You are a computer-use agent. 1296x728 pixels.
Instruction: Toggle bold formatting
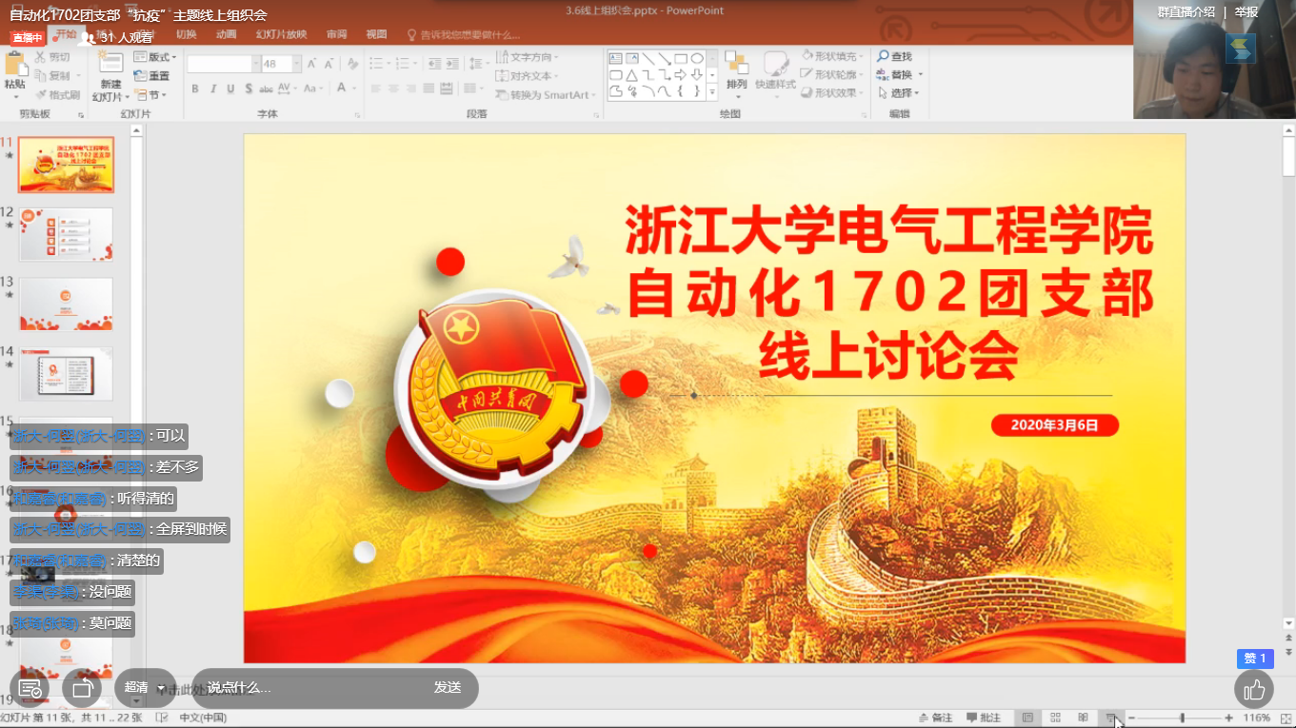(194, 89)
